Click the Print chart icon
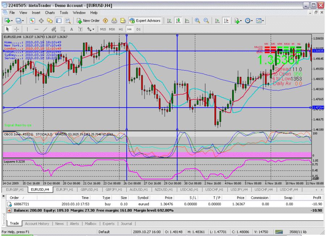 tap(114, 21)
